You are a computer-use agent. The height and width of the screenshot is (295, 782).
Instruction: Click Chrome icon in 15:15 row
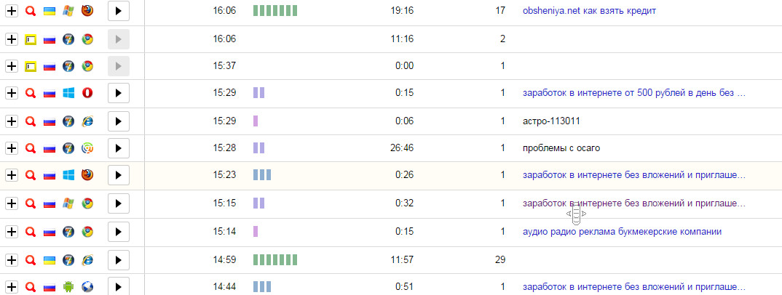point(87,203)
